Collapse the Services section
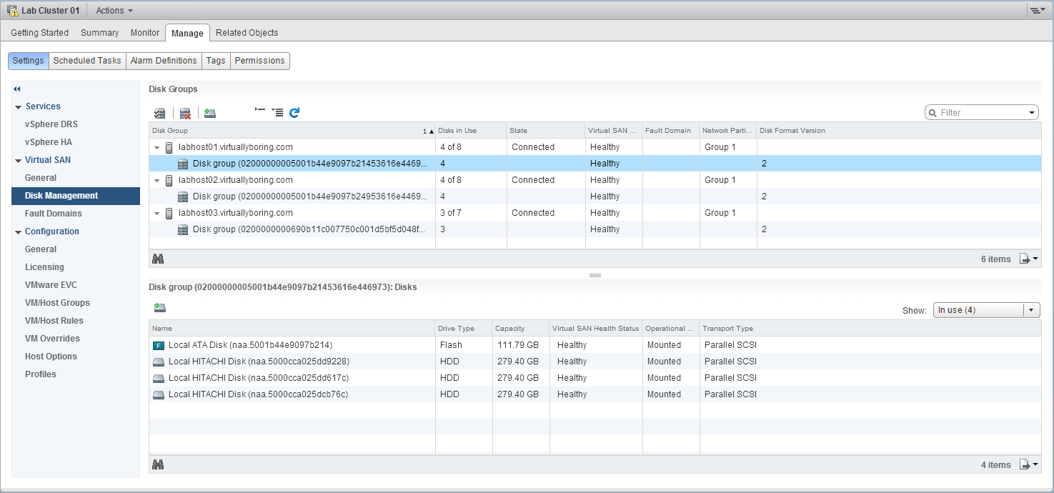 point(18,107)
